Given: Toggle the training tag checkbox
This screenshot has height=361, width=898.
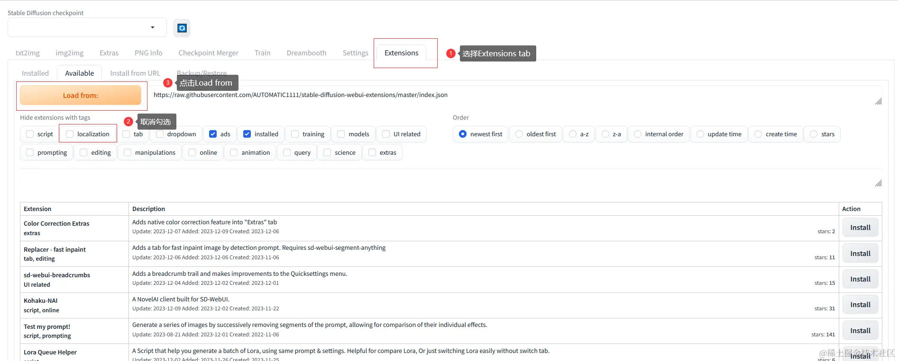Looking at the screenshot, I should pyautogui.click(x=295, y=134).
